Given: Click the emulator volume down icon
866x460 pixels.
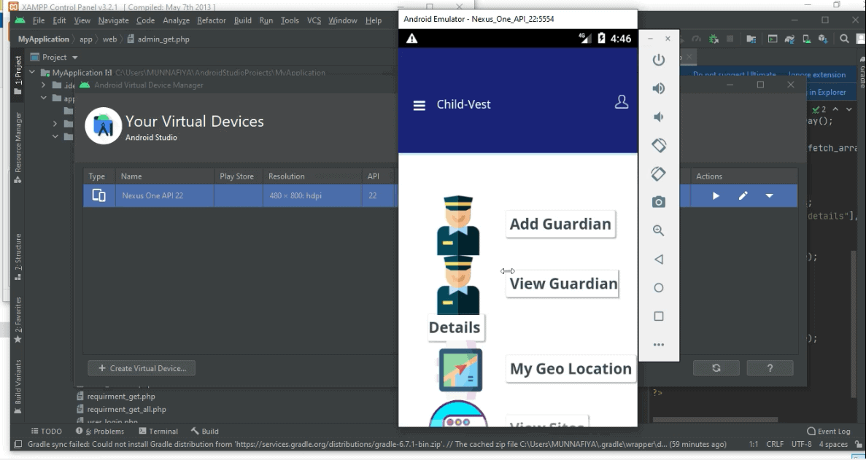Looking at the screenshot, I should click(x=658, y=117).
